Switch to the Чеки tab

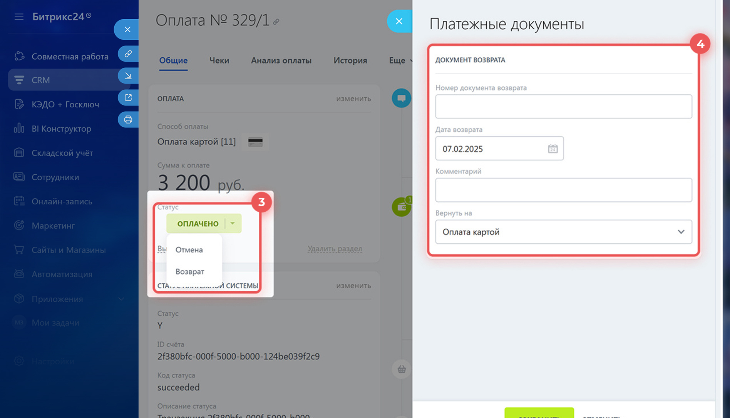pos(219,60)
